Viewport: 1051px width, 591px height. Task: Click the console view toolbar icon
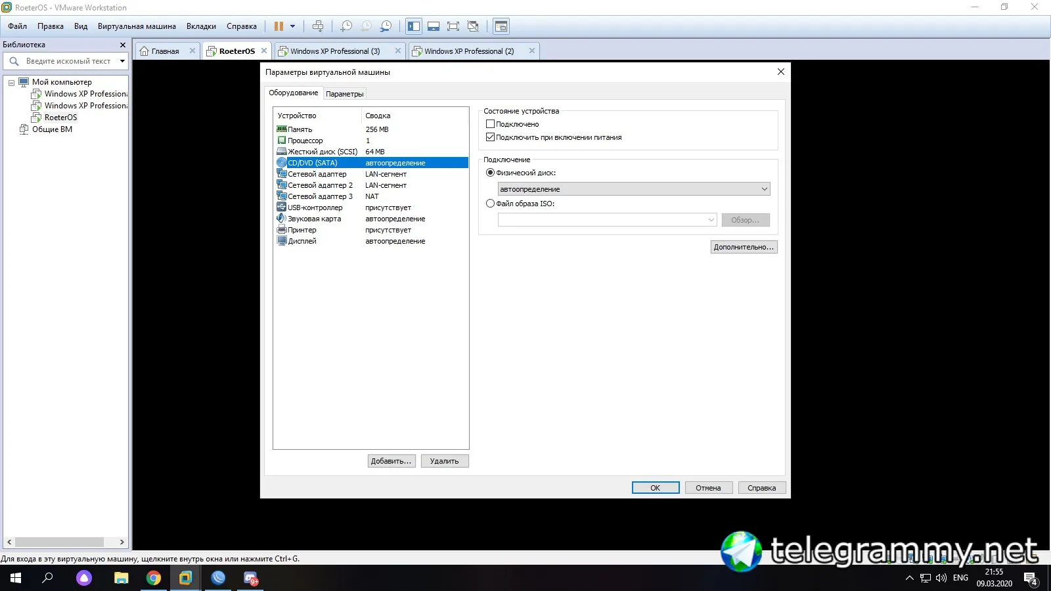(x=501, y=26)
